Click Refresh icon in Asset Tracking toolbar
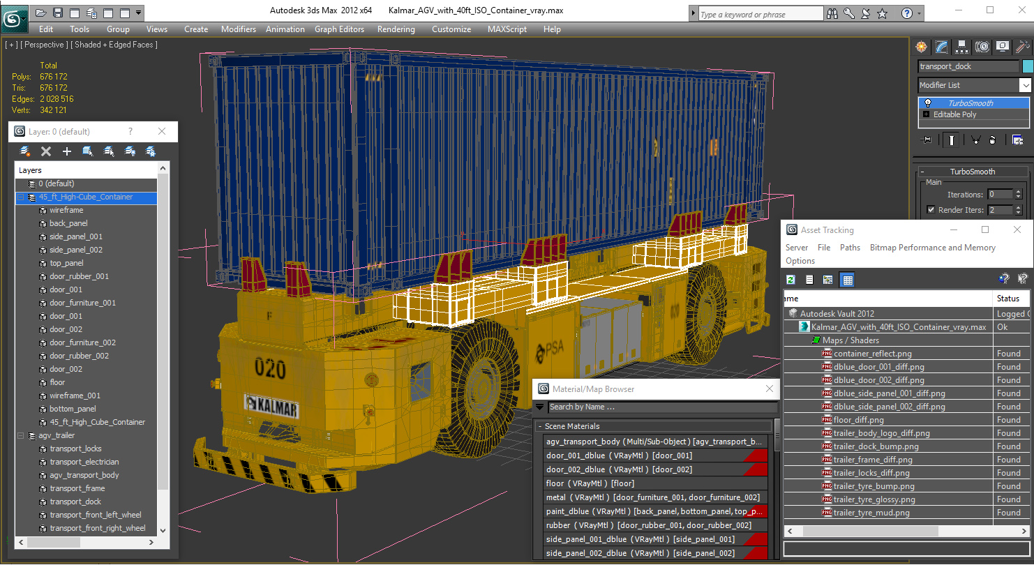 pos(791,280)
